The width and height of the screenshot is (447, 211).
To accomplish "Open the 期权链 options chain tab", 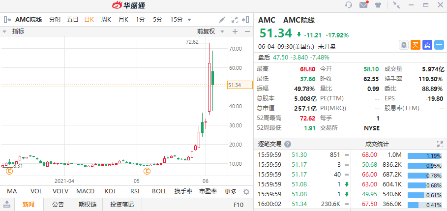I will click(88, 205).
